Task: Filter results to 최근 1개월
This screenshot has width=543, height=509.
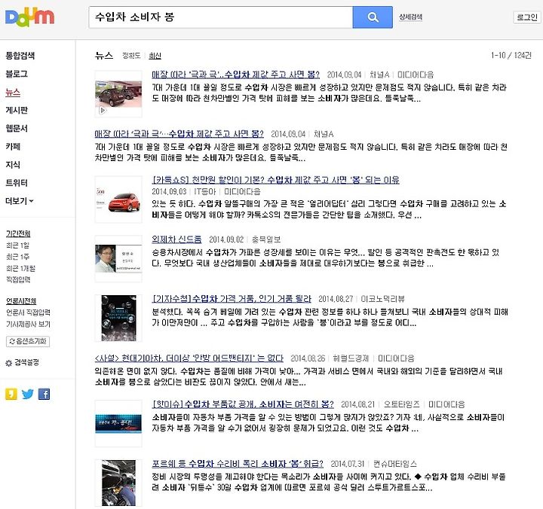Action: click(x=20, y=268)
